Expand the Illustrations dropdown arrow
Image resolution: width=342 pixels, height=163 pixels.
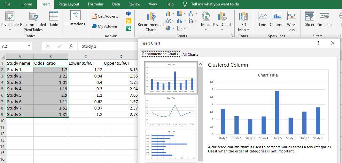tap(75, 29)
